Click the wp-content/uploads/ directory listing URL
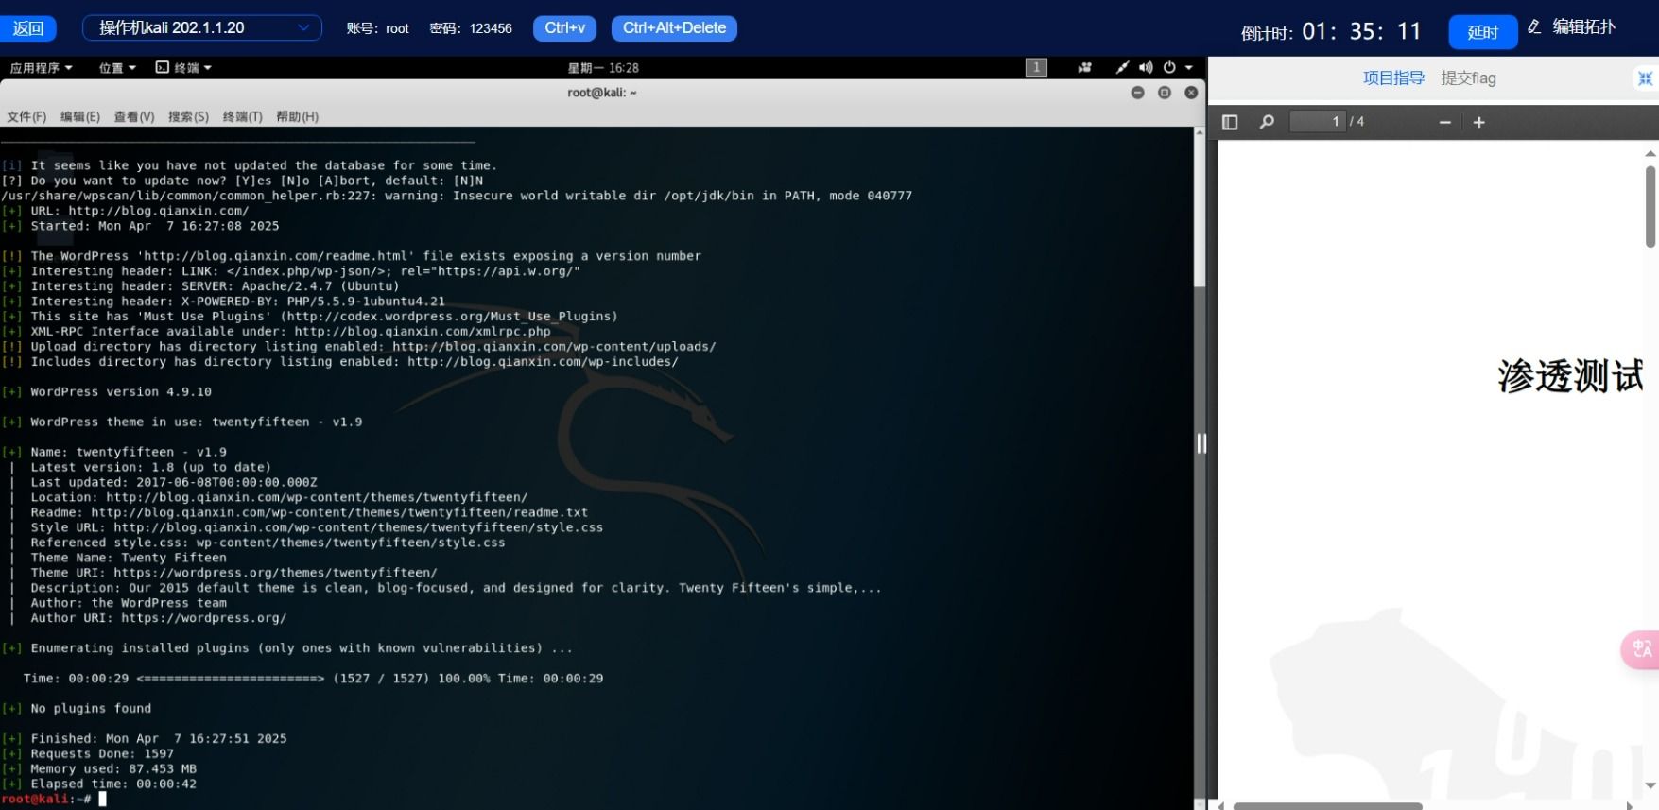Viewport: 1659px width, 810px height. pyautogui.click(x=554, y=347)
